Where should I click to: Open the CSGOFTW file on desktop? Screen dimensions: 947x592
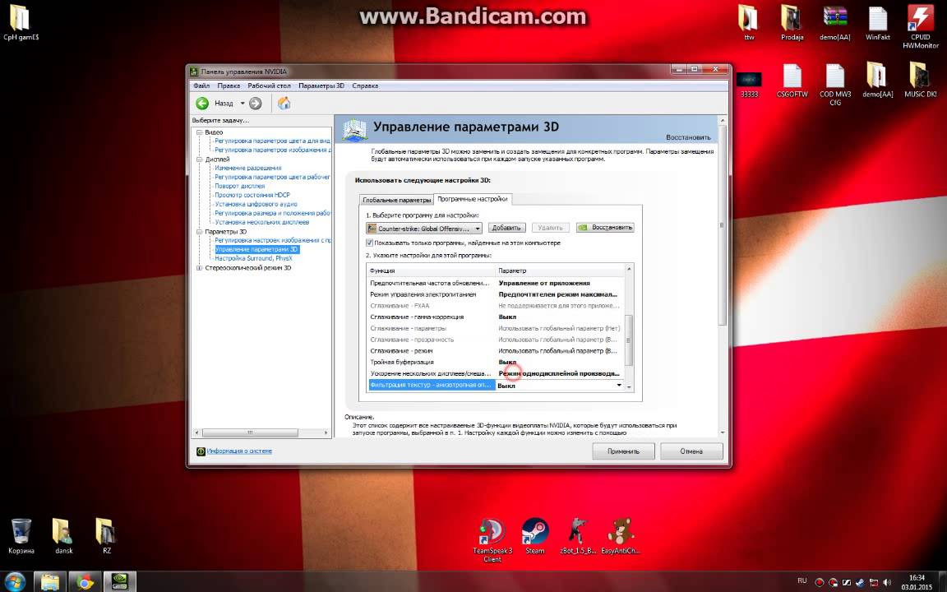(792, 81)
